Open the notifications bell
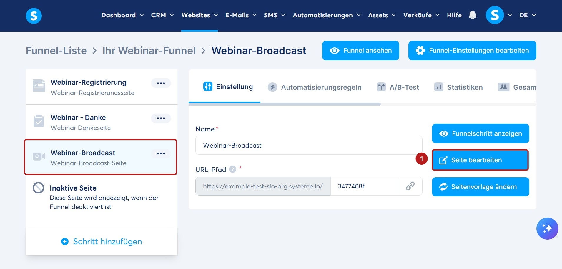The height and width of the screenshot is (269, 562). click(x=473, y=15)
